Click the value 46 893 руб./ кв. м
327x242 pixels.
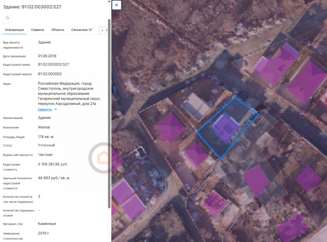point(54,178)
